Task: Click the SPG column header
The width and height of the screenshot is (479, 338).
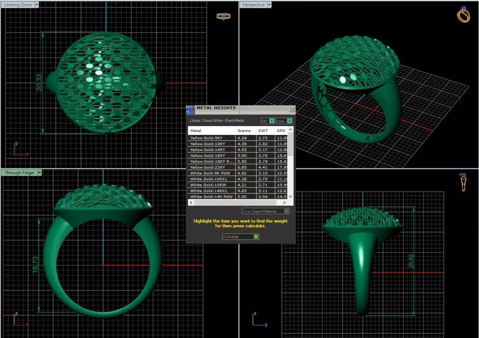Action: tap(281, 130)
